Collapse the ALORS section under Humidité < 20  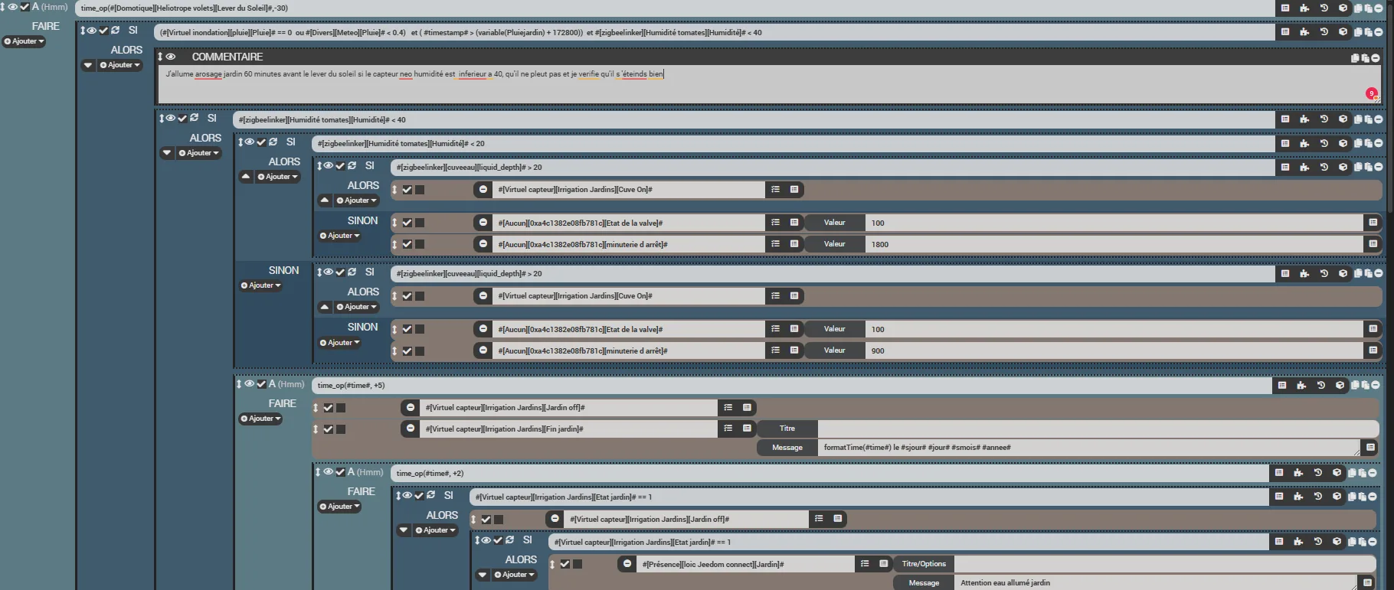(x=246, y=177)
